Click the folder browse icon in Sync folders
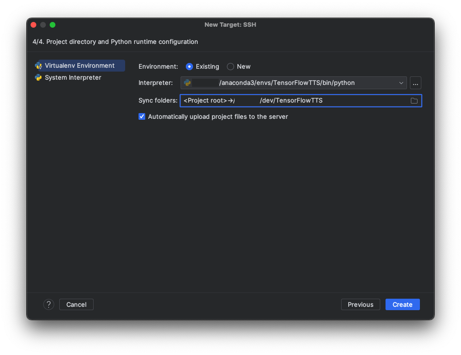 coord(414,101)
